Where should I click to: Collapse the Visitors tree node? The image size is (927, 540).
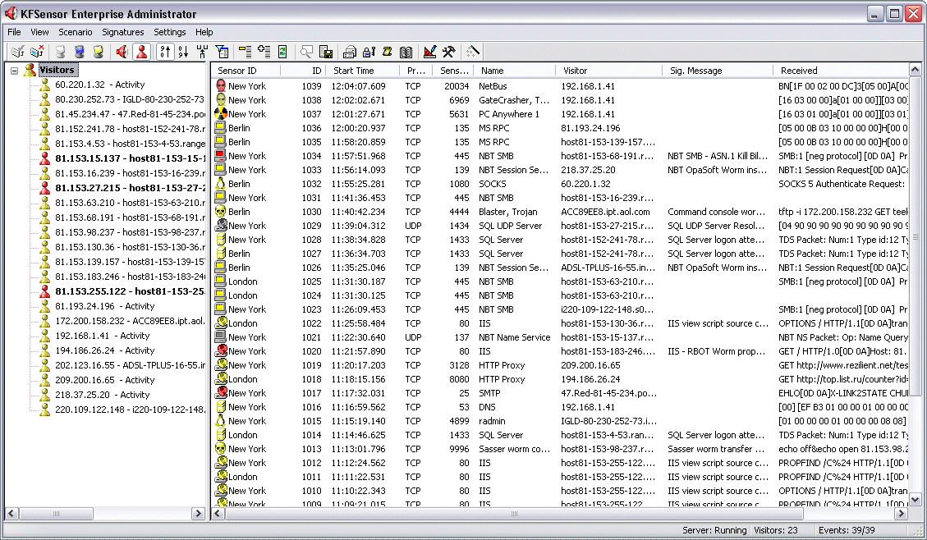14,71
